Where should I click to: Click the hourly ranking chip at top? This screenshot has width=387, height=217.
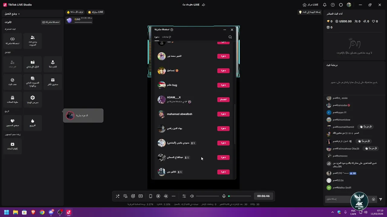75,12
